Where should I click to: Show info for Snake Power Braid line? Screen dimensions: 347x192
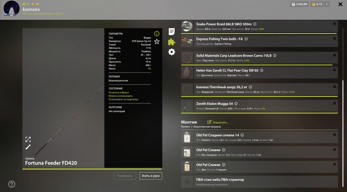[x=255, y=24]
